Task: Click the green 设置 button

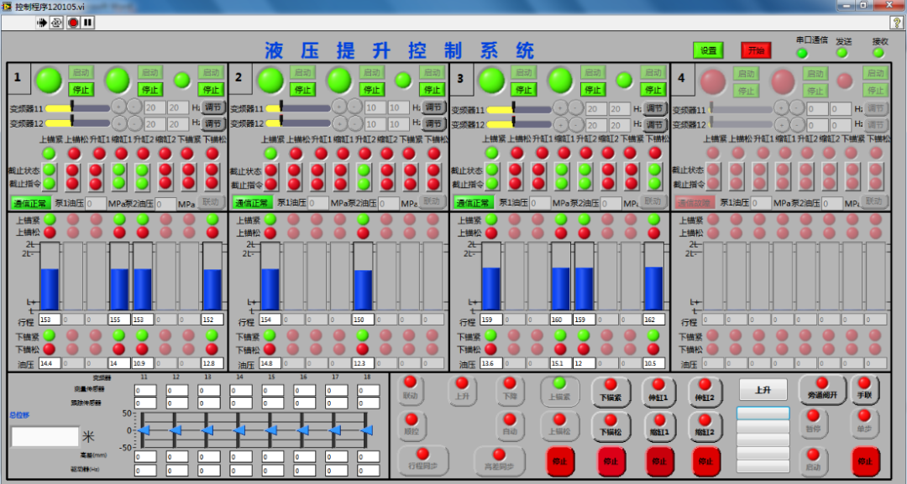Action: click(x=708, y=50)
